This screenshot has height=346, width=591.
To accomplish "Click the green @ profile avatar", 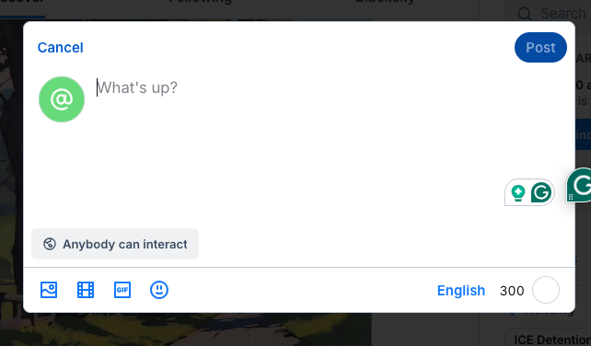I will click(x=62, y=99).
